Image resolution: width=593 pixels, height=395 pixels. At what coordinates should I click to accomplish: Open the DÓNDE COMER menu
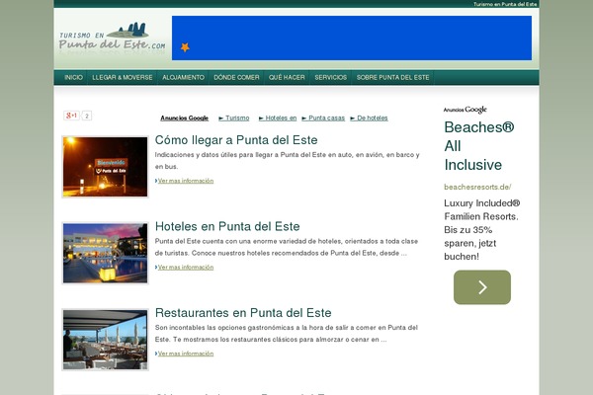(x=236, y=77)
